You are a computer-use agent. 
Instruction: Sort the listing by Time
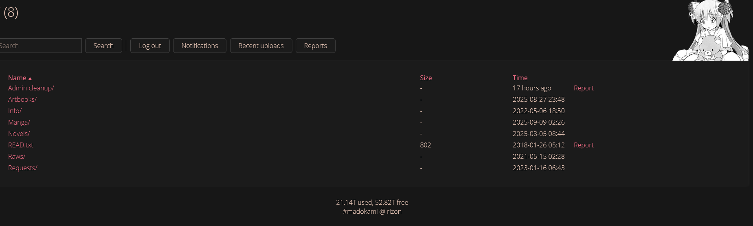point(520,78)
